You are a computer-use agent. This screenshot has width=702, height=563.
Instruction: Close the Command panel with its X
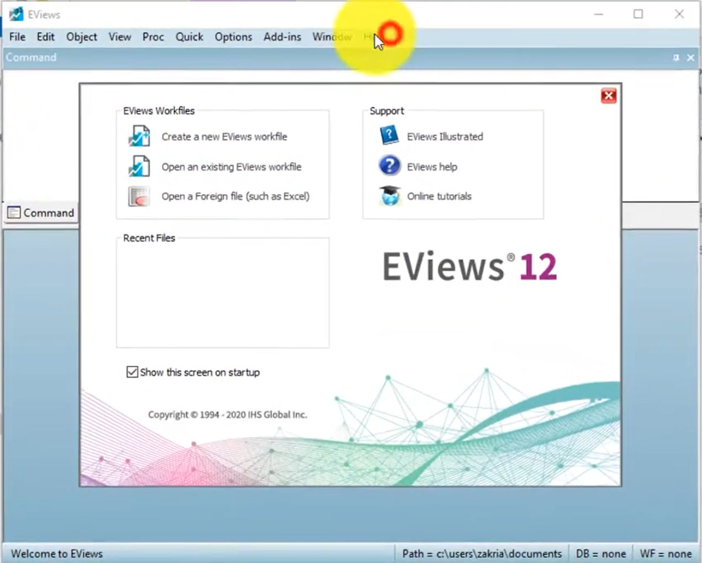click(690, 57)
